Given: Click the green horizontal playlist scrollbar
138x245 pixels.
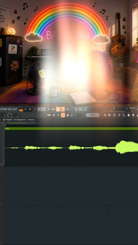Looking at the screenshot, I should pos(17,123).
